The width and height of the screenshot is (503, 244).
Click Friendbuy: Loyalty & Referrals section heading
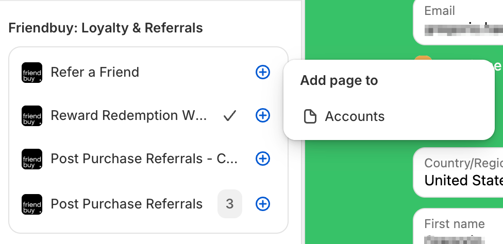tap(106, 28)
